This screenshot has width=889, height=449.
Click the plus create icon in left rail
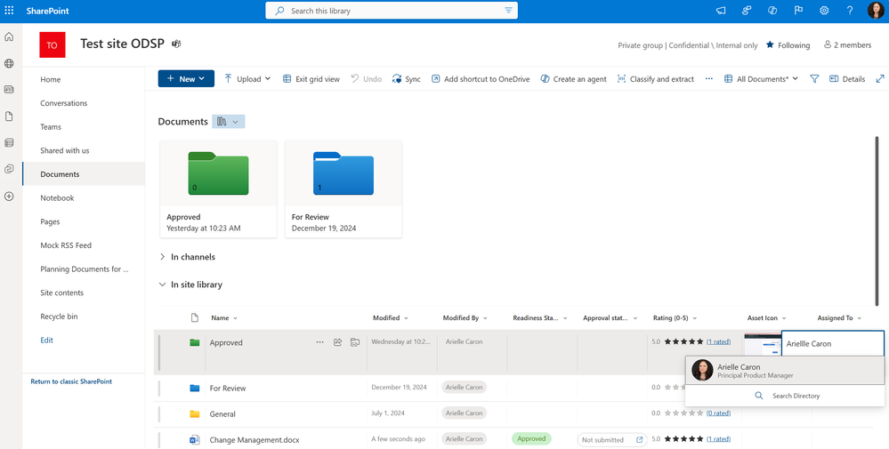9,196
